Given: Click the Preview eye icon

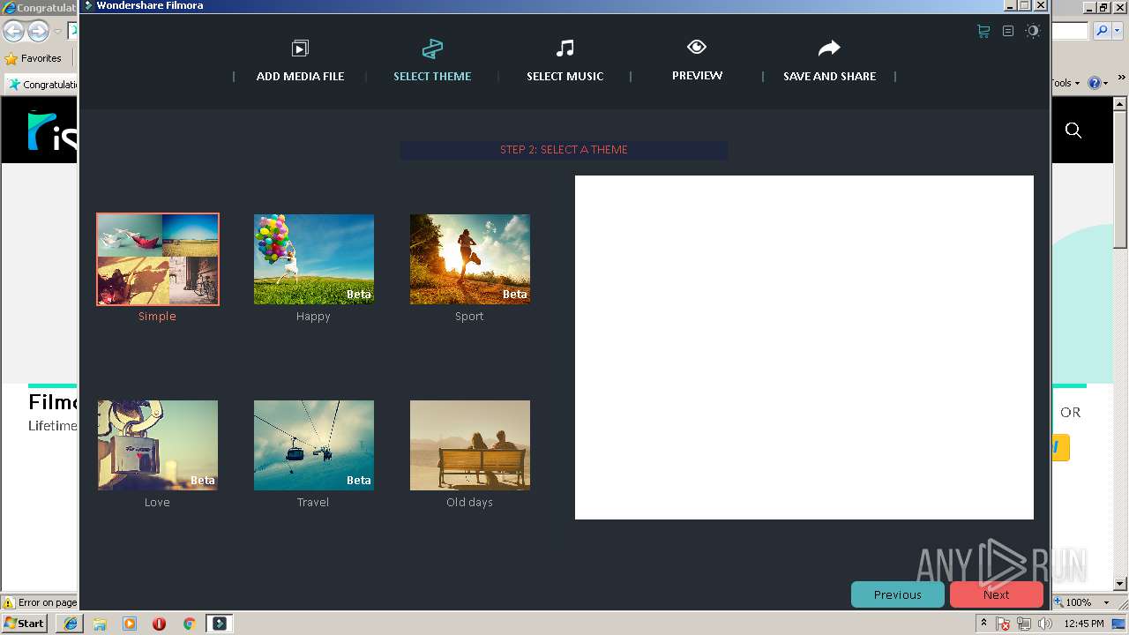Looking at the screenshot, I should [697, 47].
